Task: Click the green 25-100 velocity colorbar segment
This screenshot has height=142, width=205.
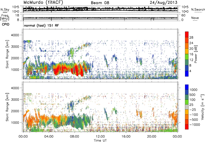Action: click(x=187, y=102)
